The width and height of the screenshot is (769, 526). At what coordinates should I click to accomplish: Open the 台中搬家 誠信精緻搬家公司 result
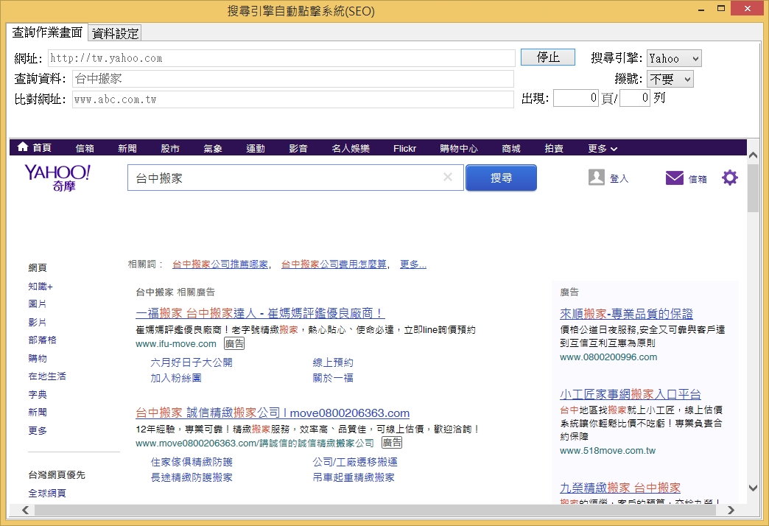tap(273, 413)
